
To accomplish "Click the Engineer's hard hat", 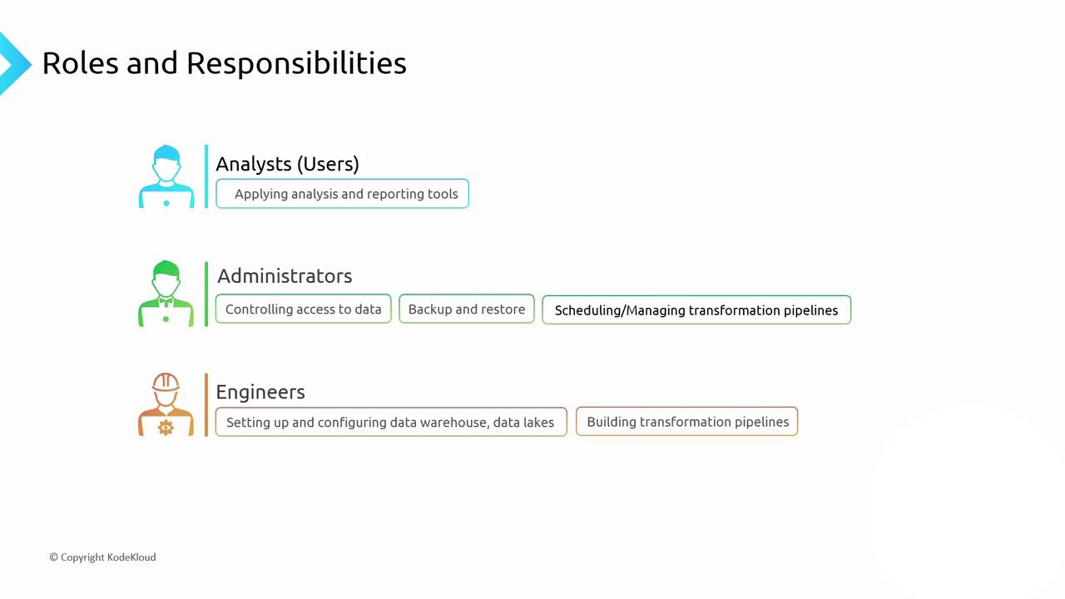I will 166,383.
